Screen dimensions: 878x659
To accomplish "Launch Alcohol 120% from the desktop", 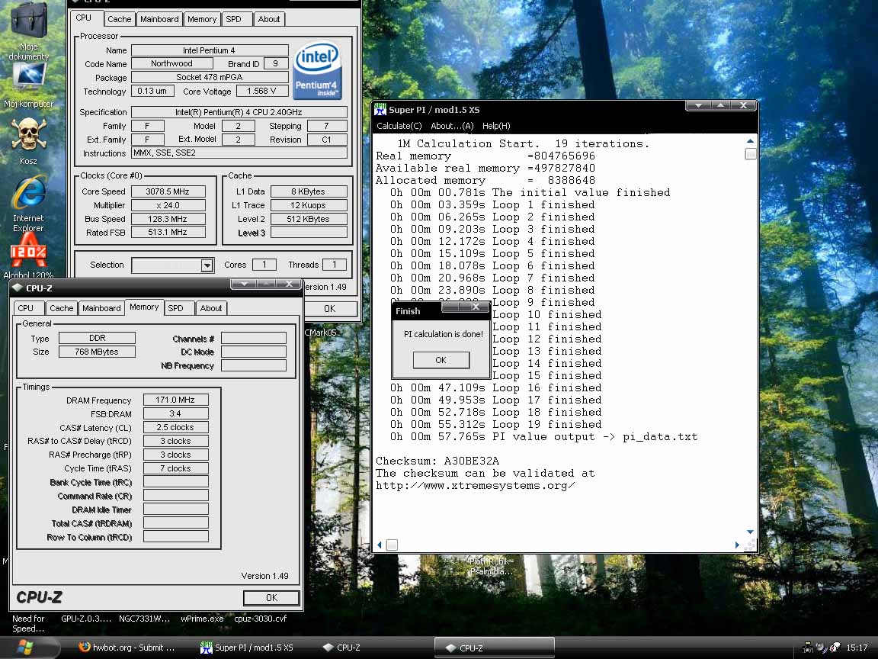I will (x=28, y=256).
